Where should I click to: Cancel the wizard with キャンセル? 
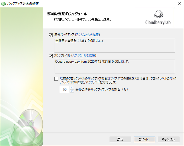[168, 139]
